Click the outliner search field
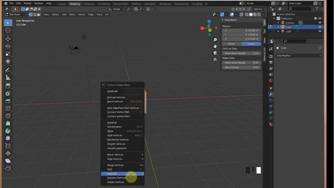The image size is (334, 188). point(300,9)
